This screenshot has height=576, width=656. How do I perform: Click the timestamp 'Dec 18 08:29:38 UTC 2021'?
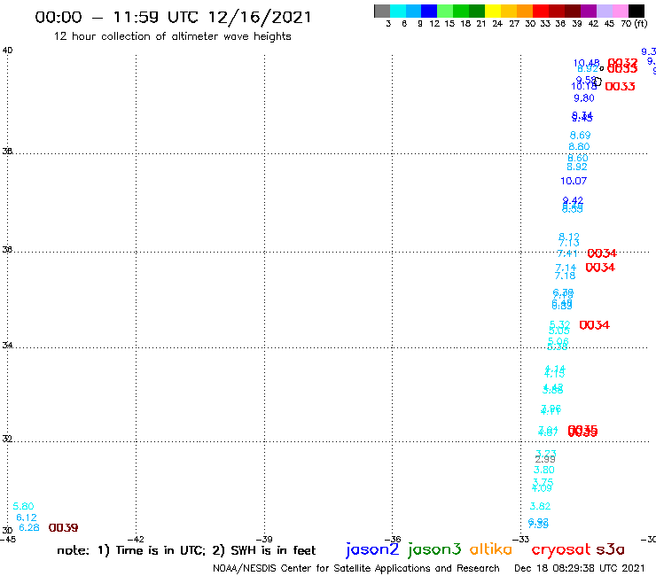click(x=580, y=568)
